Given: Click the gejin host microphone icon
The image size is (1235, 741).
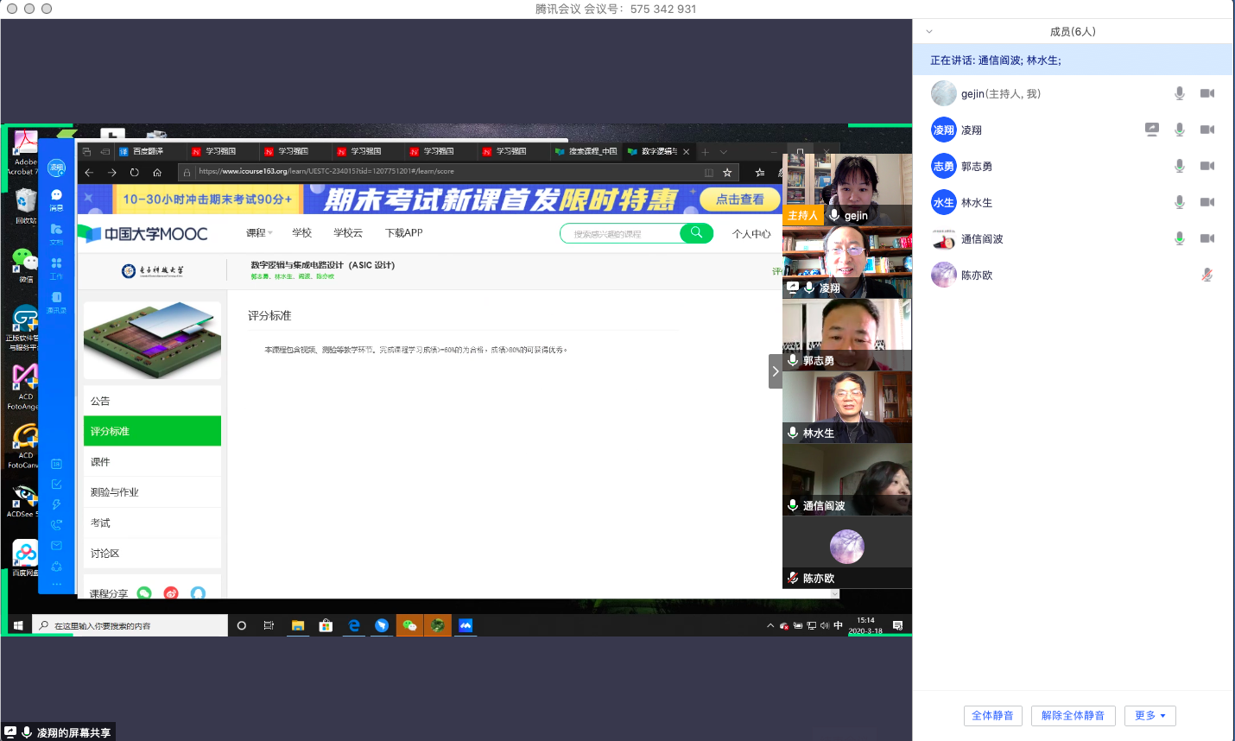Looking at the screenshot, I should [1179, 93].
